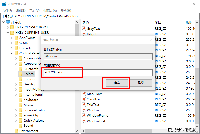
Task: Collapse the Control Panel key
Action: 12,53
